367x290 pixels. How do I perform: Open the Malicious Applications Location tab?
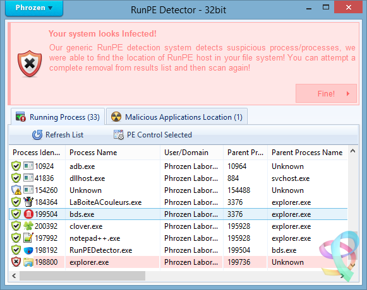177,117
